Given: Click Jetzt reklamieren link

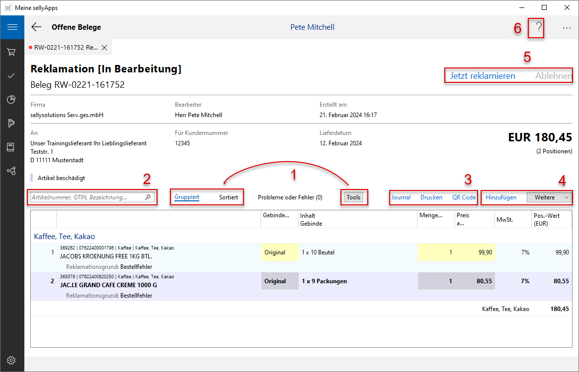Looking at the screenshot, I should coord(483,76).
